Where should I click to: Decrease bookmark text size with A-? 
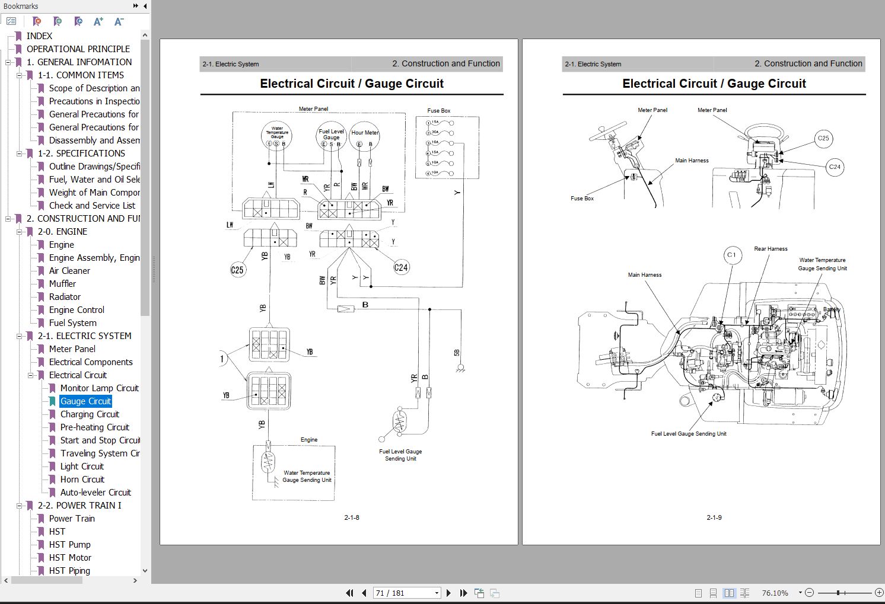pos(118,21)
